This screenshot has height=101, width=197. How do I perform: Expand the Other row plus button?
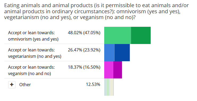(12, 85)
